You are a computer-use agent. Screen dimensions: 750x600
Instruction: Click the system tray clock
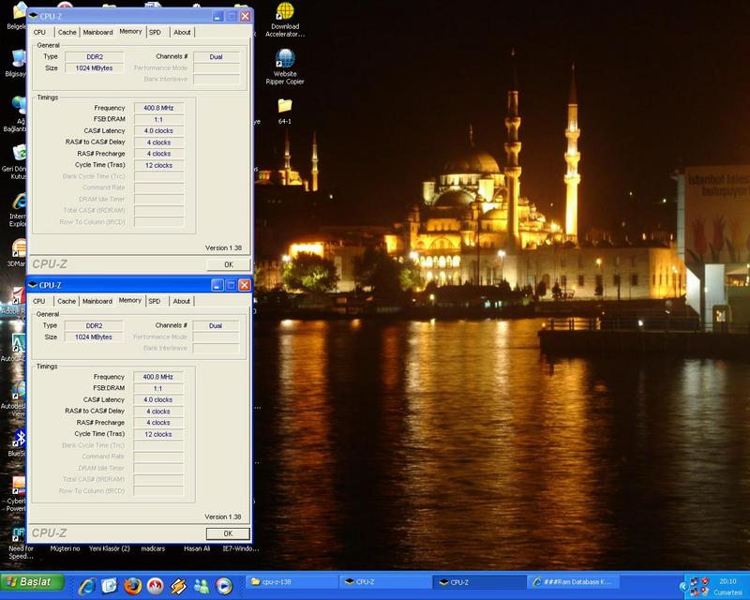point(727,582)
